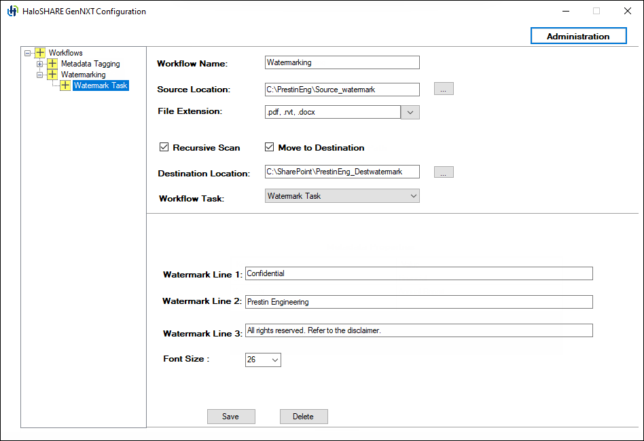The image size is (644, 441).
Task: Click the Watermark Line 1 field
Action: point(419,273)
